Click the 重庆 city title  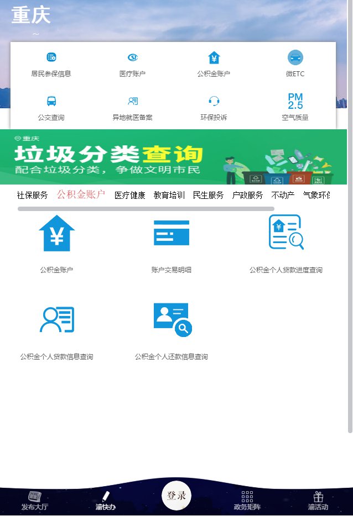pyautogui.click(x=31, y=15)
